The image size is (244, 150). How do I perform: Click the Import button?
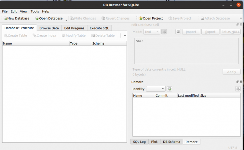[x=191, y=32]
